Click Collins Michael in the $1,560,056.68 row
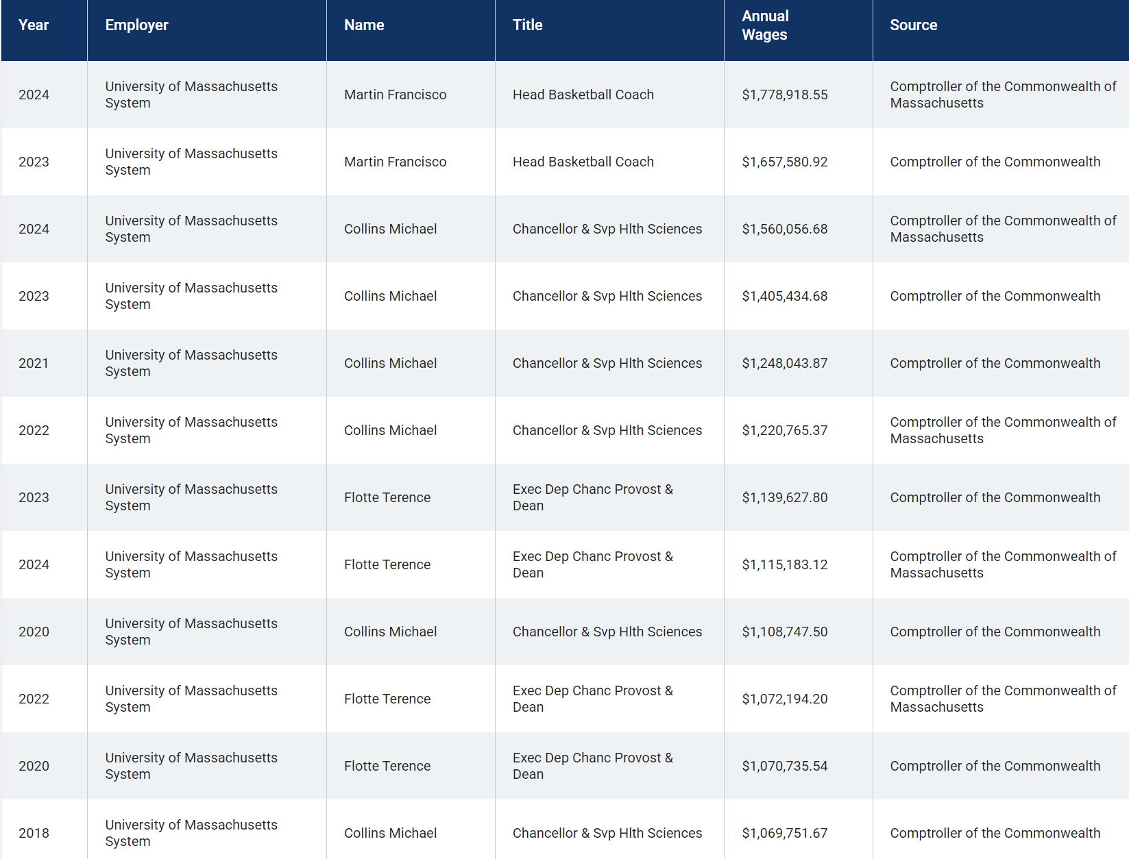 point(390,229)
